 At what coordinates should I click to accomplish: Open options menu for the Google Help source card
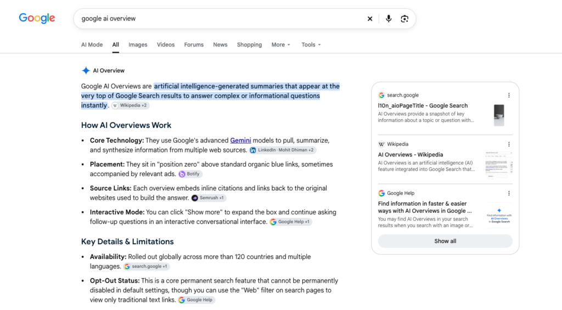[x=509, y=194]
